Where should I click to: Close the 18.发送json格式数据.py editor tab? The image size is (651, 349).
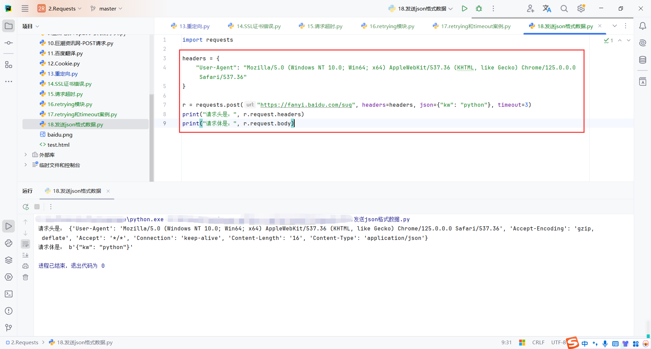click(x=600, y=26)
